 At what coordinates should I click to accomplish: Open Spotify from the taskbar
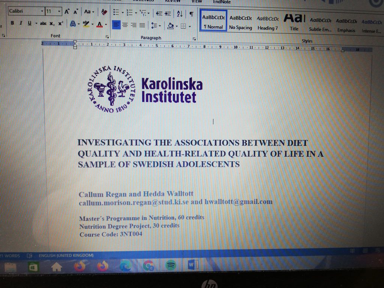click(x=171, y=265)
